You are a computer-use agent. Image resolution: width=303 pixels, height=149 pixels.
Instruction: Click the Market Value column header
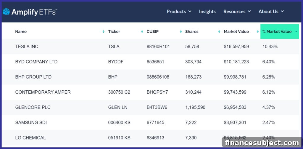236,31
